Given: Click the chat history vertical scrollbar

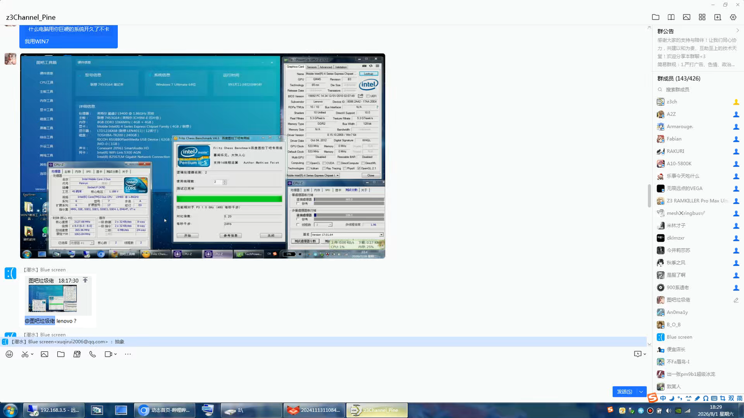Looking at the screenshot, I should (x=649, y=196).
